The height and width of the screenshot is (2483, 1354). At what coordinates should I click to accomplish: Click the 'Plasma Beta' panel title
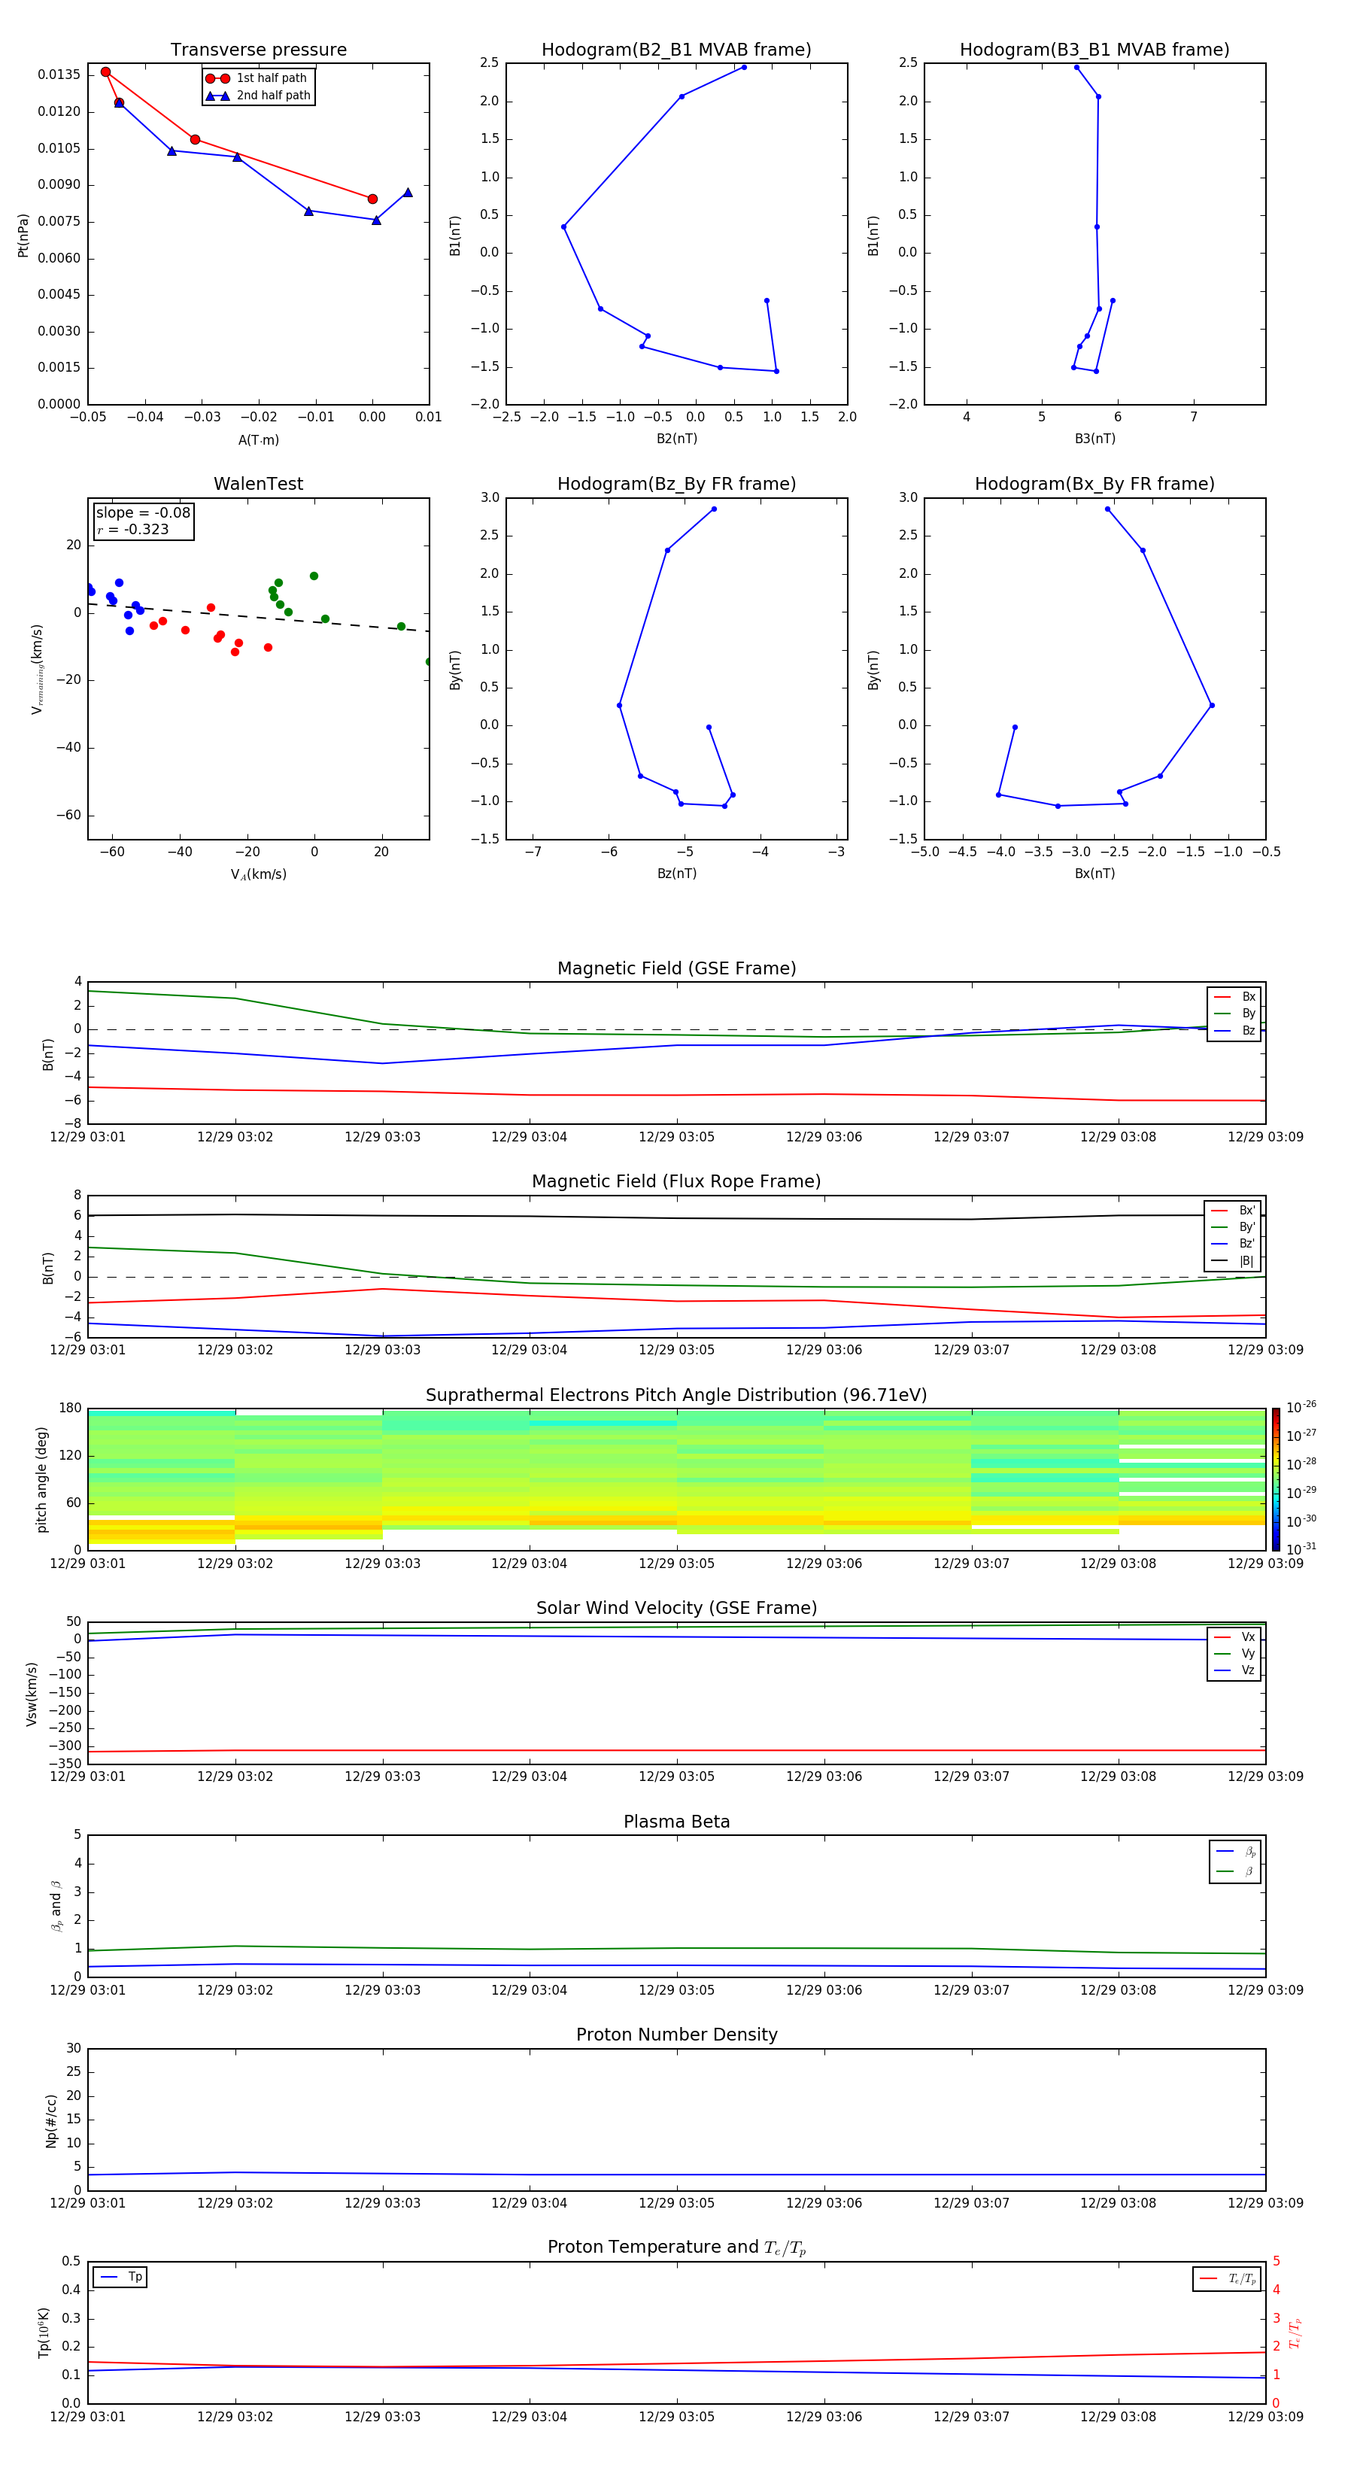(676, 1822)
